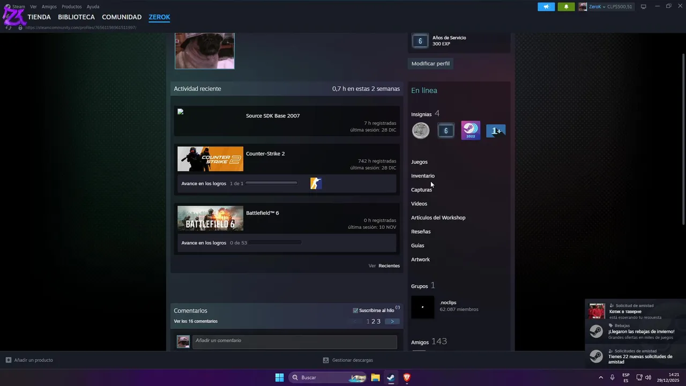Click the taskbar Buscar search box

(328, 377)
